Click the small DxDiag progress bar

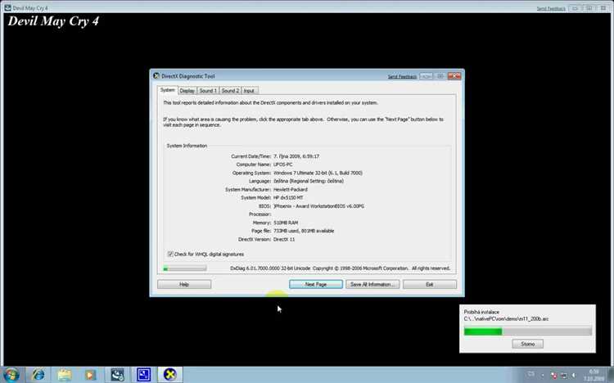tap(185, 268)
